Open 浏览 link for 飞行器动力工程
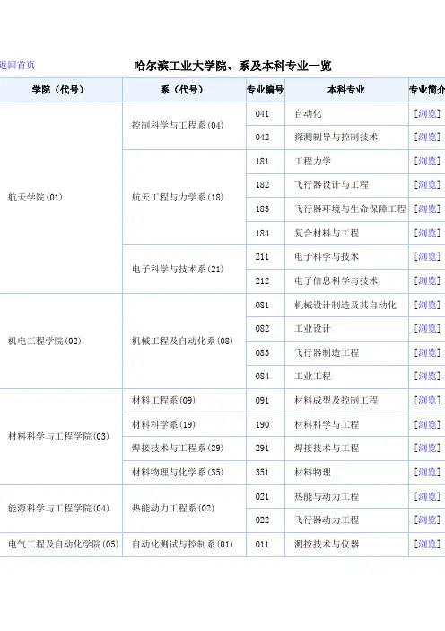The image size is (445, 631). [427, 520]
